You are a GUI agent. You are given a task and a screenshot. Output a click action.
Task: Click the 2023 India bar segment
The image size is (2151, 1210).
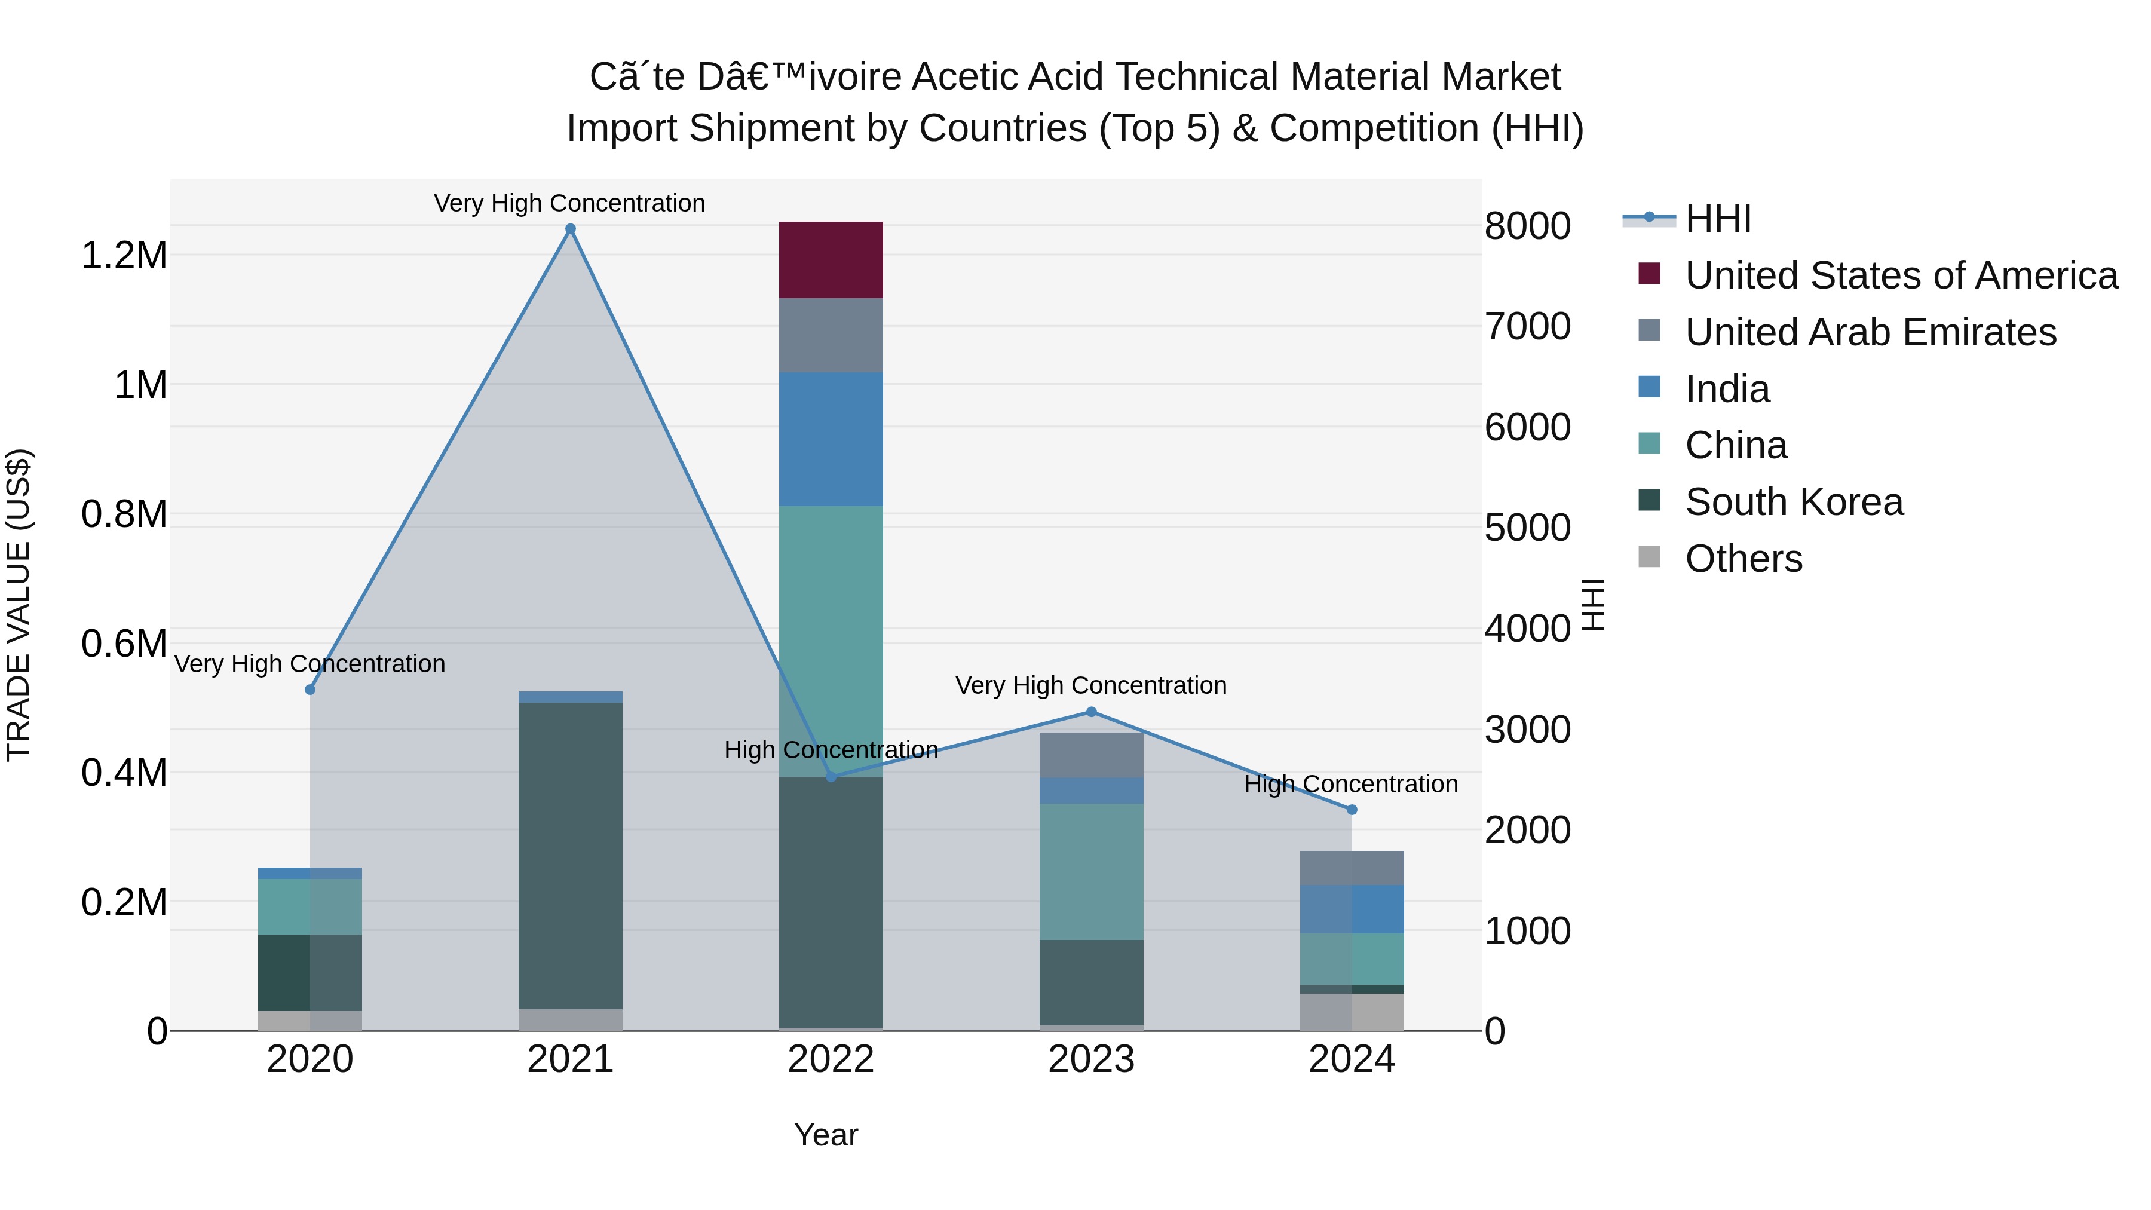pos(1092,791)
